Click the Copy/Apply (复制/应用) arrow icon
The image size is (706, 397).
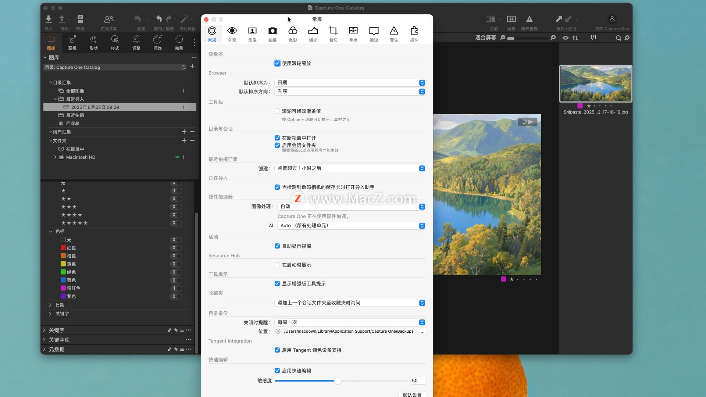559,19
